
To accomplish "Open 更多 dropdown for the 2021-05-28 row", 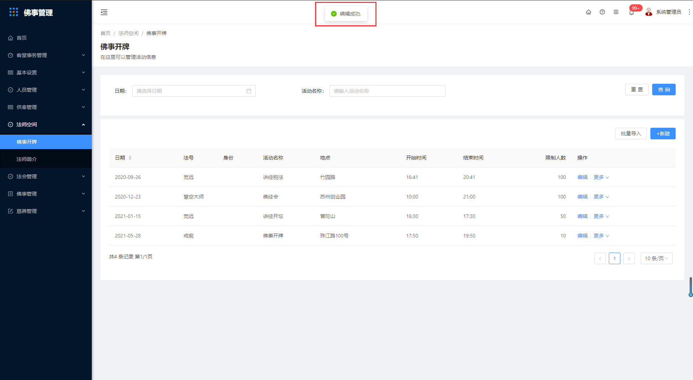I will [601, 236].
